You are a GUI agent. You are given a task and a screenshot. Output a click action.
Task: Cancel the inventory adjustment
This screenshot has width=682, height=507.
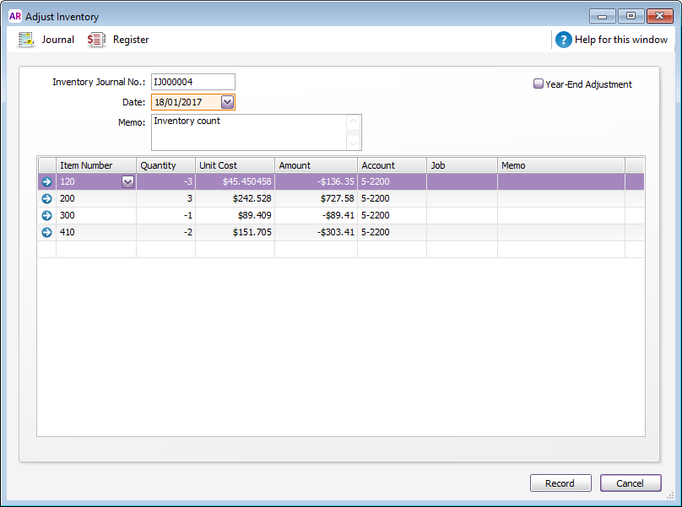tap(631, 483)
